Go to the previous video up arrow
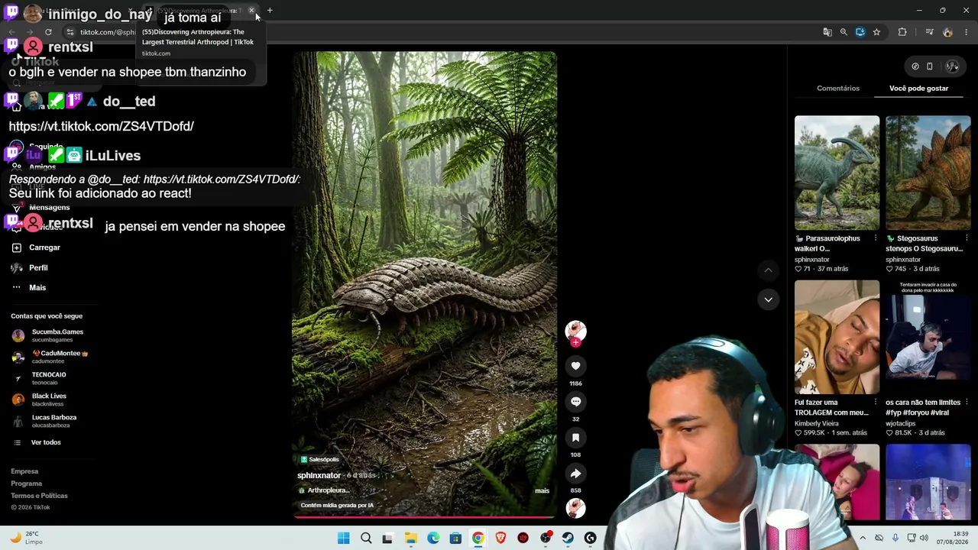The image size is (978, 550). (768, 270)
